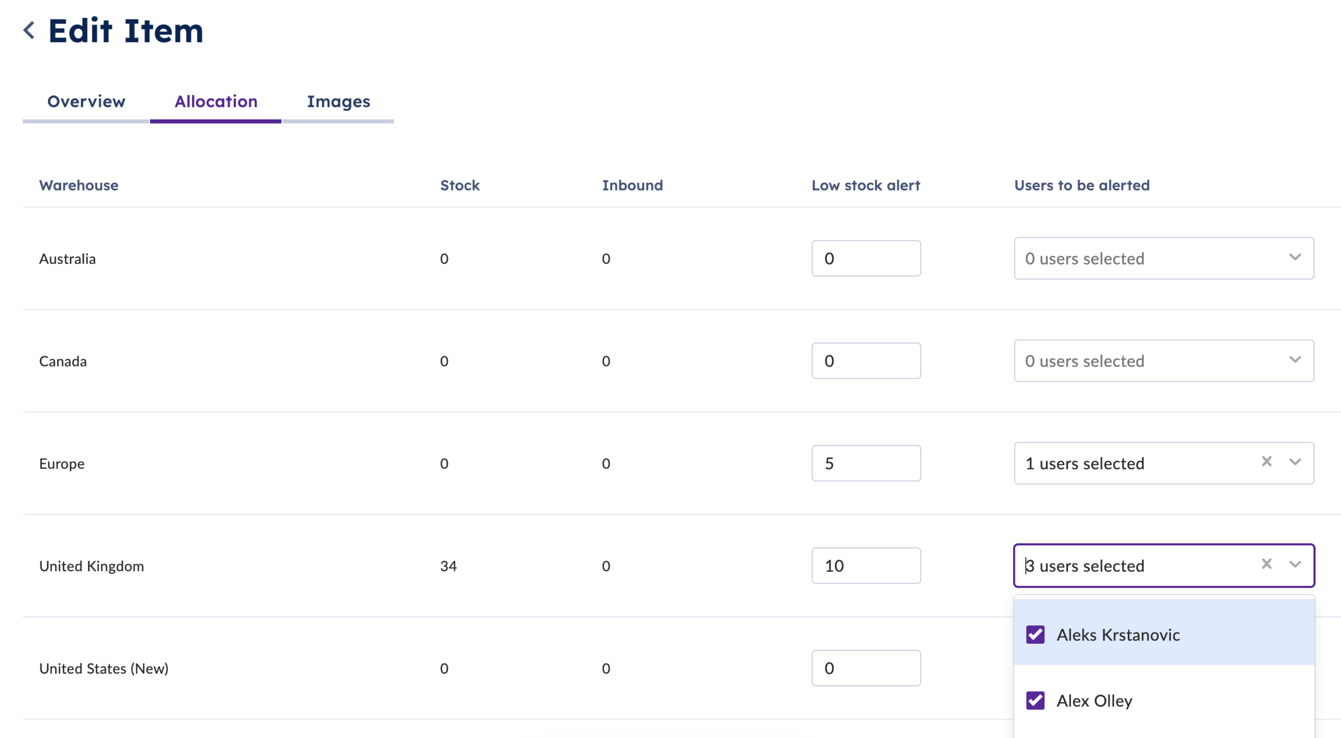1341x738 pixels.
Task: Click the United Kingdom stock value 34
Action: point(448,566)
